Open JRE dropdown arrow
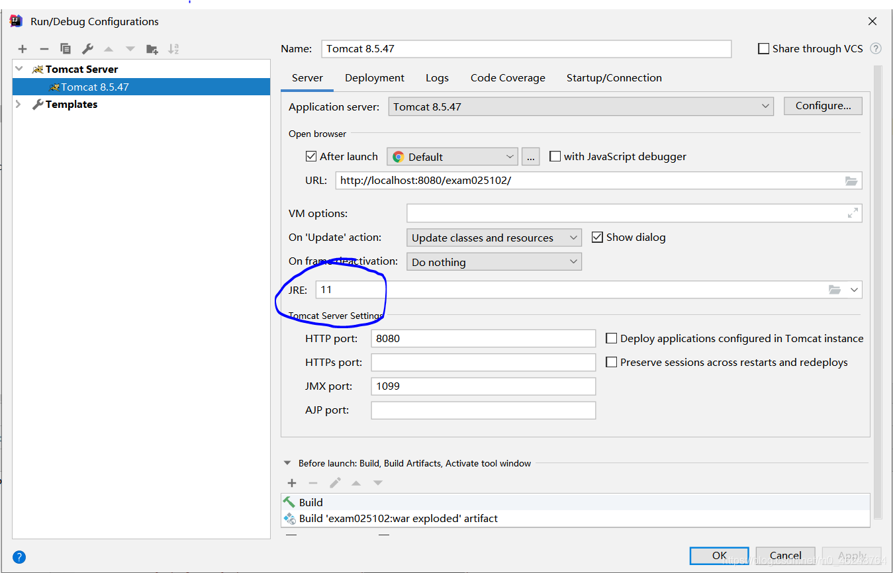The width and height of the screenshot is (893, 573). pyautogui.click(x=854, y=290)
